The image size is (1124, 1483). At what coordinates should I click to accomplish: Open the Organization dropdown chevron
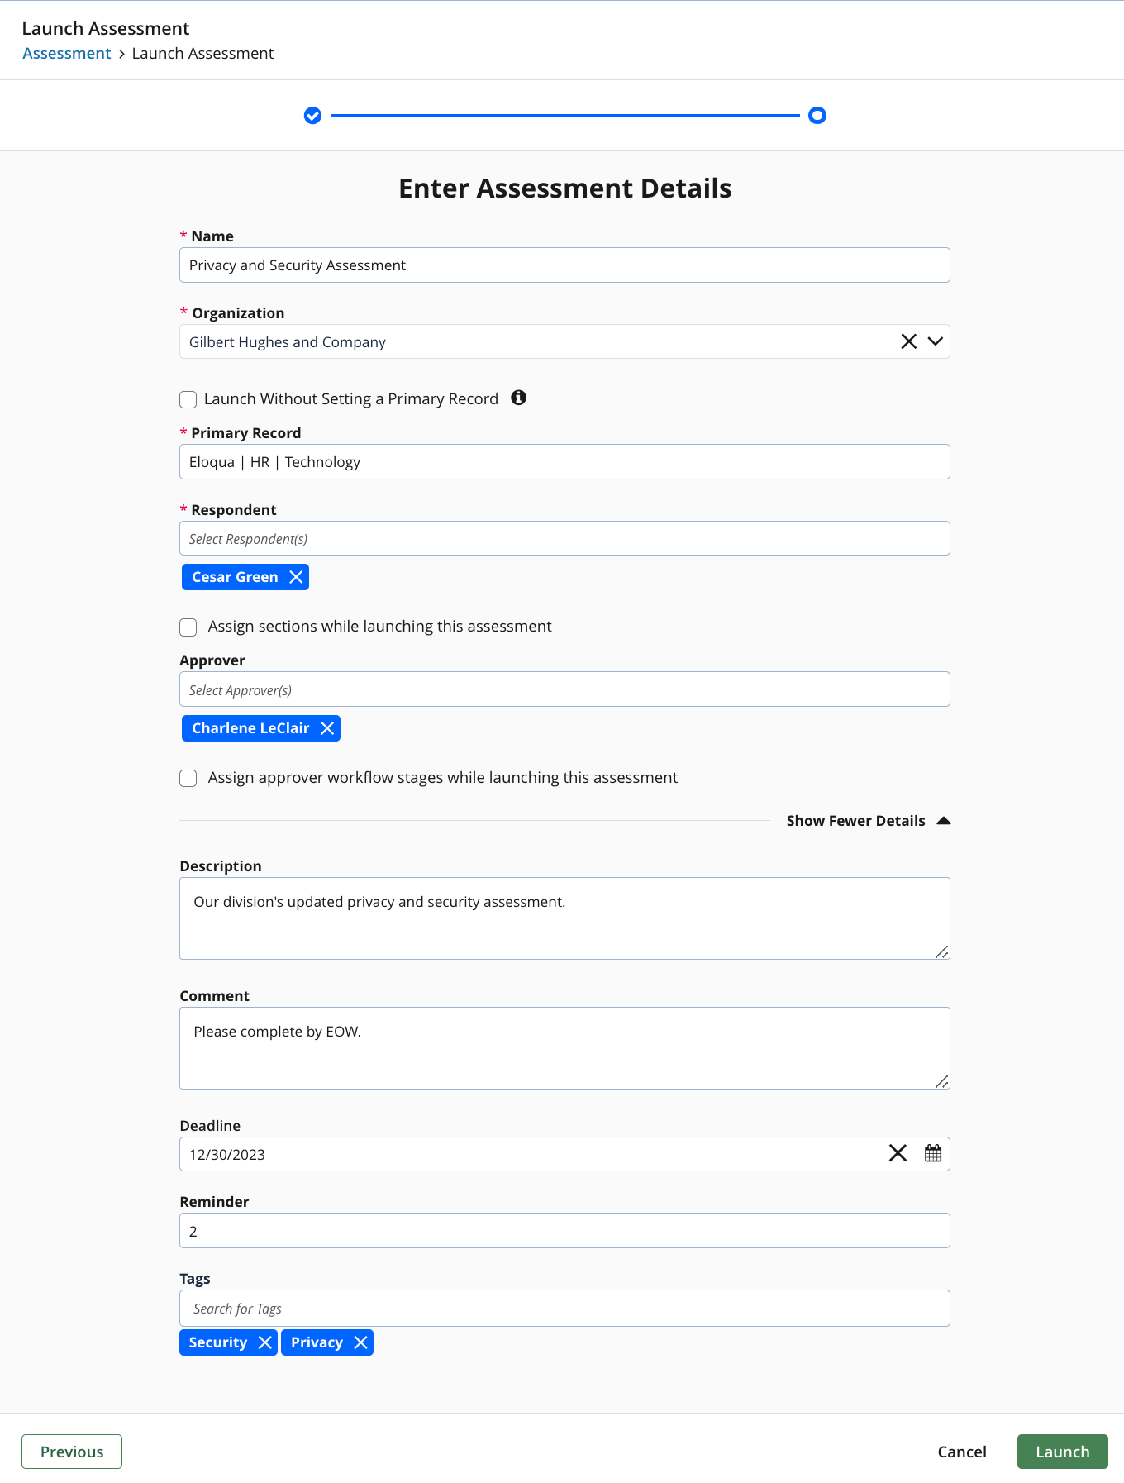coord(935,341)
